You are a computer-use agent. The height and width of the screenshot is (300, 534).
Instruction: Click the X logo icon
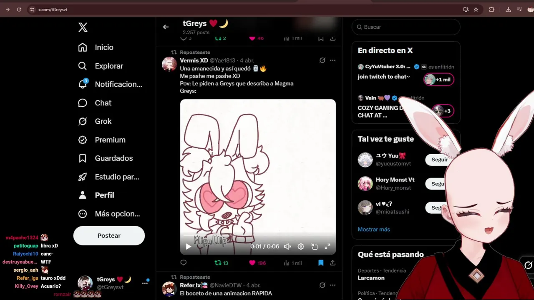pyautogui.click(x=83, y=27)
